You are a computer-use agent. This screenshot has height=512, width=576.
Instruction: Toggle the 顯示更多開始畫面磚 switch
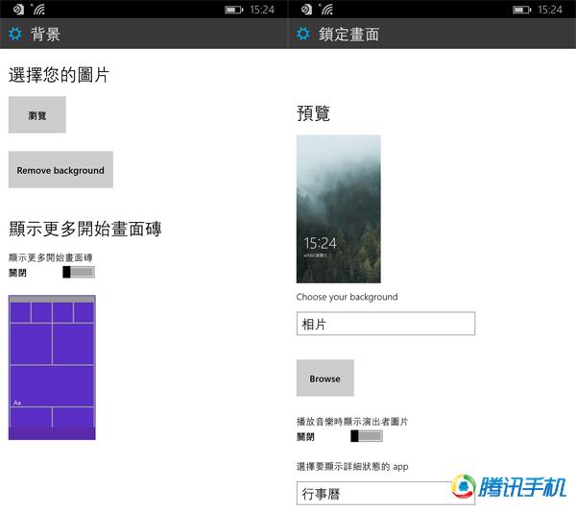(79, 273)
